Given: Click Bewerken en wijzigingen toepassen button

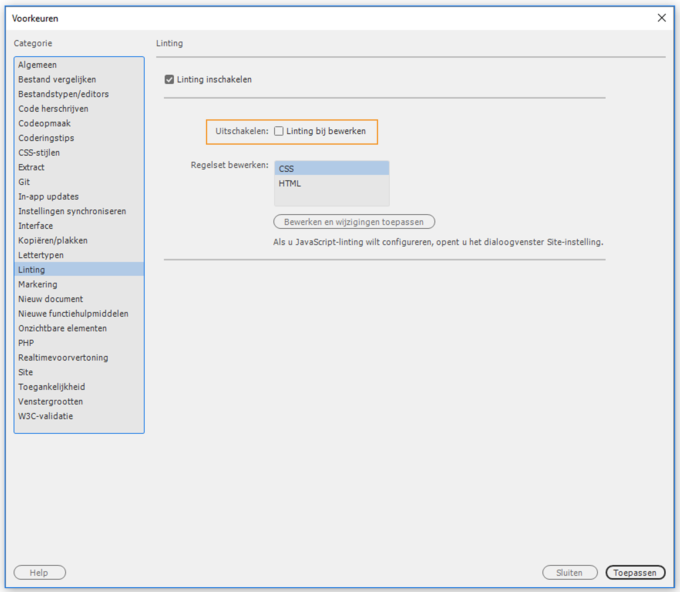Looking at the screenshot, I should click(353, 222).
